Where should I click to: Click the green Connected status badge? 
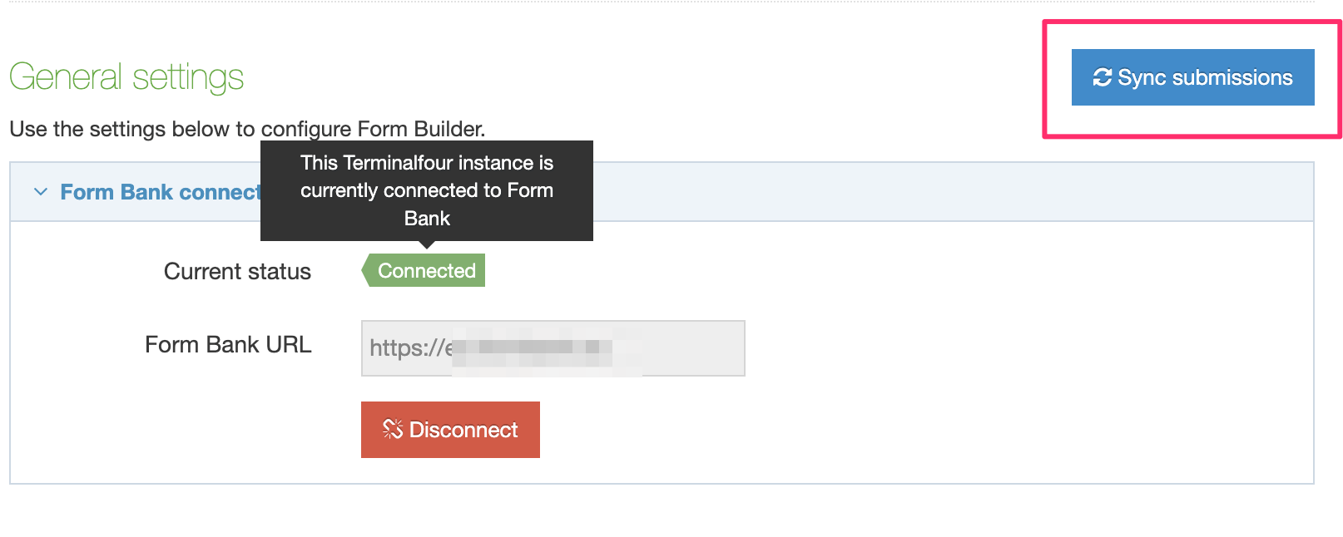[426, 271]
